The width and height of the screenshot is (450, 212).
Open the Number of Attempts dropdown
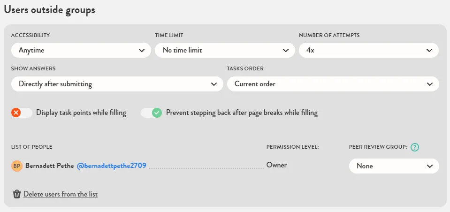click(x=368, y=50)
